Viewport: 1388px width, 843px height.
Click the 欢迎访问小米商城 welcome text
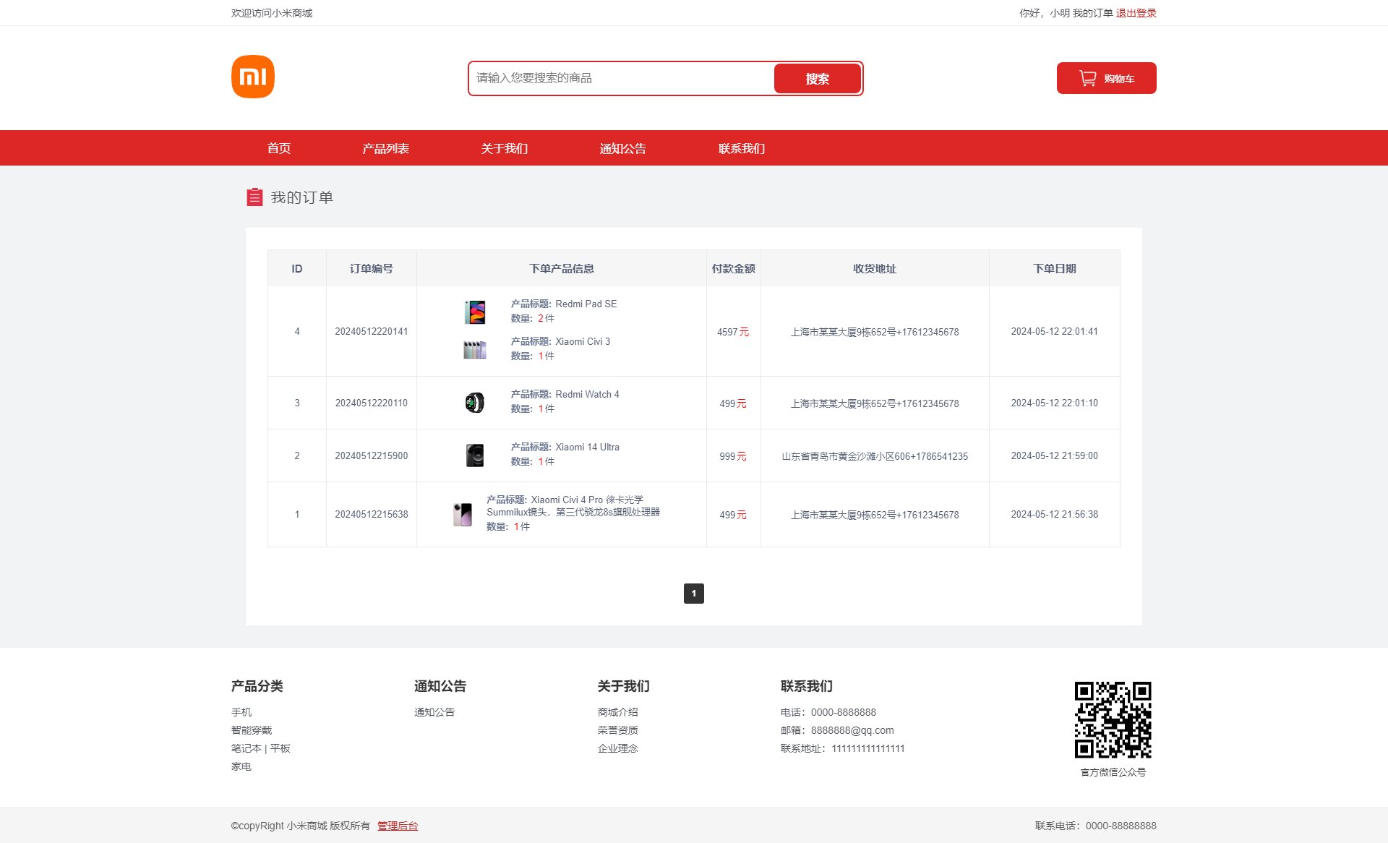point(272,13)
